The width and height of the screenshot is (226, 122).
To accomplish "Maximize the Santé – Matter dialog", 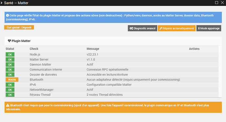I will coord(217,3).
